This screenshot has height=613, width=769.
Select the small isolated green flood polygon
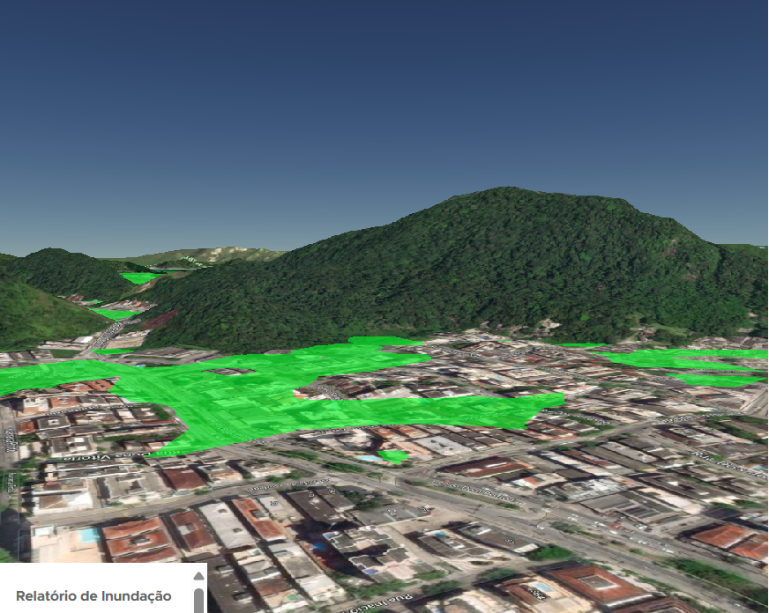click(x=393, y=456)
